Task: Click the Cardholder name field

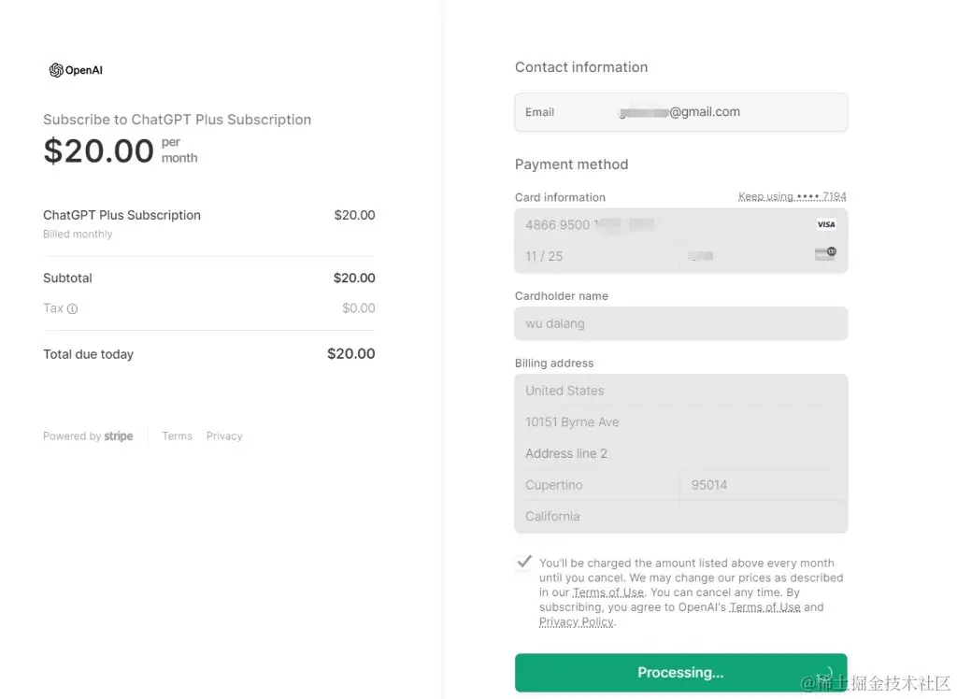Action: 680,323
